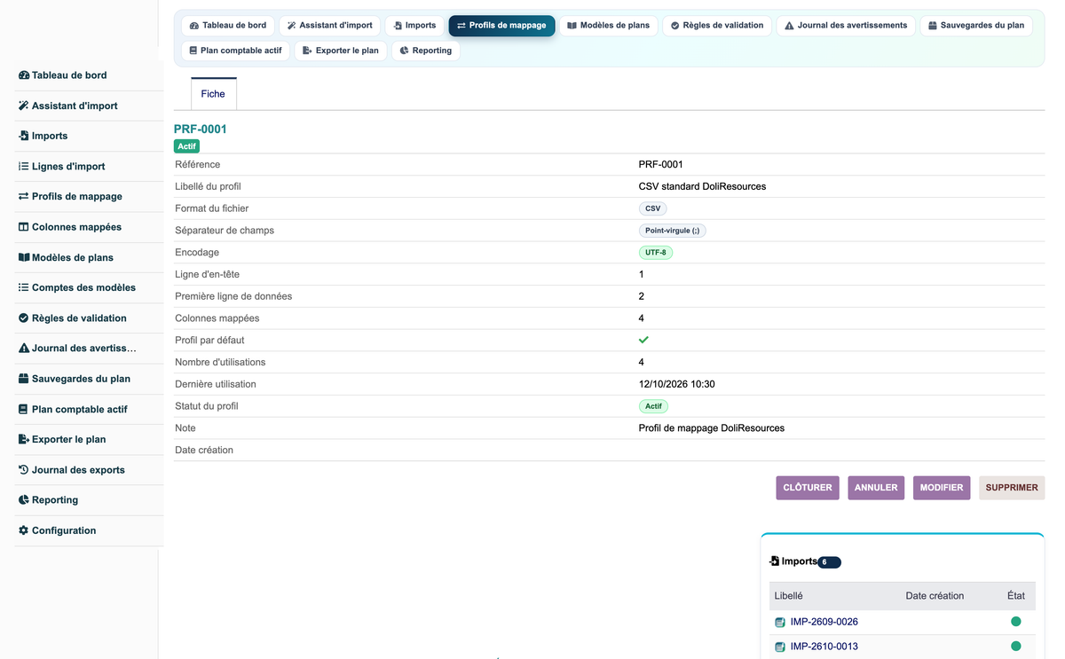Select the active Profils de mappage top navigation pill
Screen dimensions: 1065x659
click(x=501, y=26)
